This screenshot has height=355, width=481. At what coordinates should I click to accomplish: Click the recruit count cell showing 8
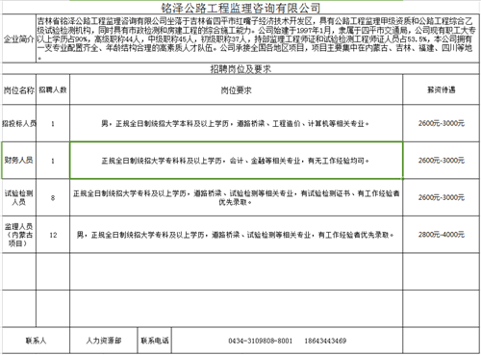coord(53,197)
